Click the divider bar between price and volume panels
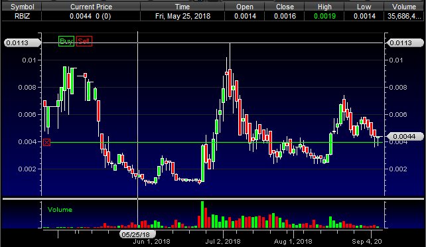426x247 pixels. click(213, 199)
